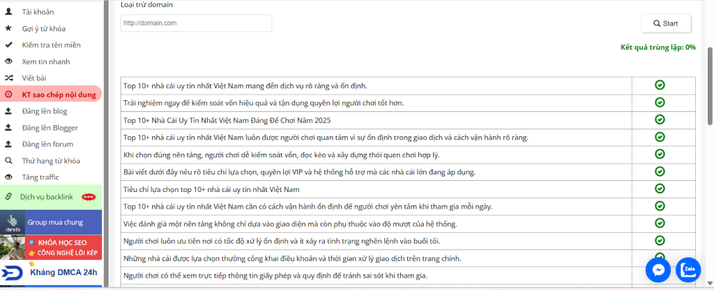Click the upload icon beside Đăng lên blog
714x290 pixels.
(8, 111)
